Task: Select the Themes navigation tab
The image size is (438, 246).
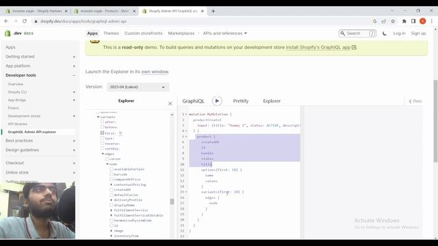Action: (x=111, y=33)
